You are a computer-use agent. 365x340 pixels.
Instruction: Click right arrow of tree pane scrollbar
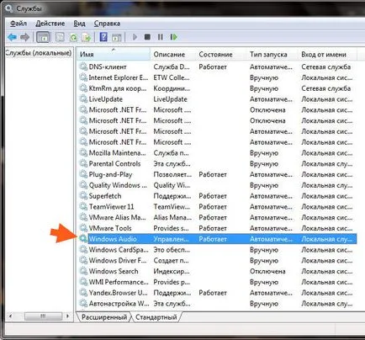coord(67,316)
